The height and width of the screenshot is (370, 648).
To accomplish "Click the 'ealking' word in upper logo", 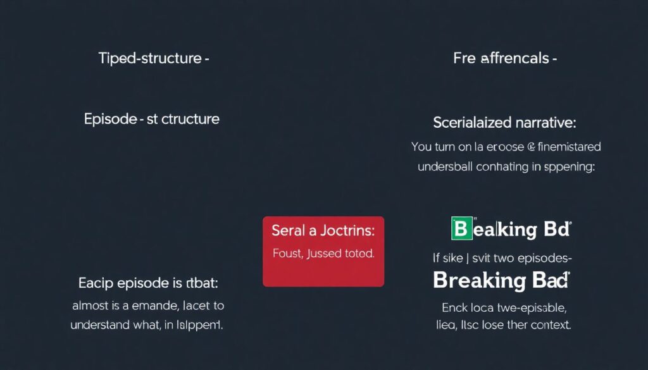I will 500,229.
